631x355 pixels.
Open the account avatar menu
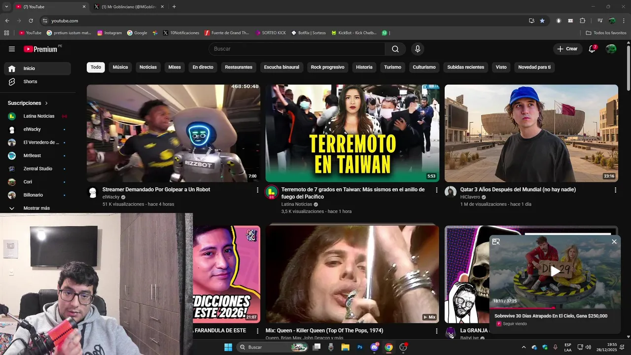tap(611, 49)
